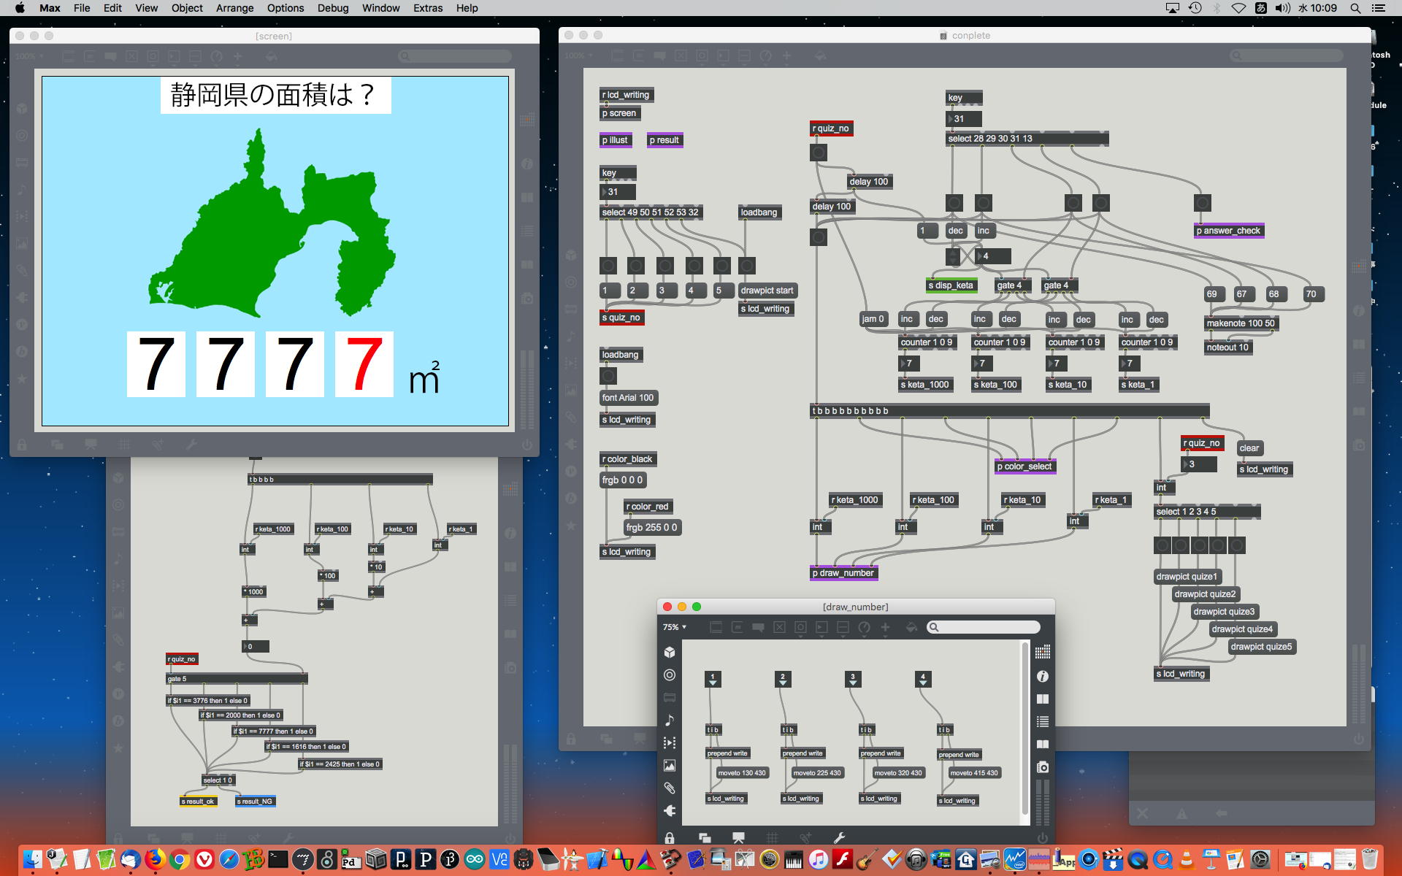Viewport: 1402px width, 876px height.
Task: Click the paperclip Snippets icon in draw_number
Action: 669,788
